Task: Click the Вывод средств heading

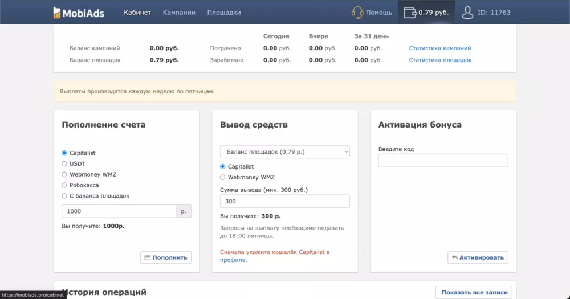Action: (254, 125)
